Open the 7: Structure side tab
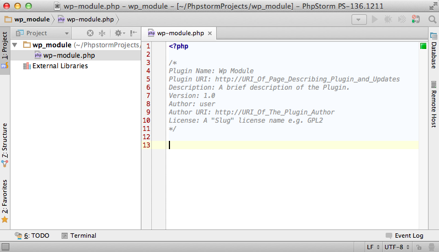Image resolution: width=439 pixels, height=252 pixels. (5, 145)
